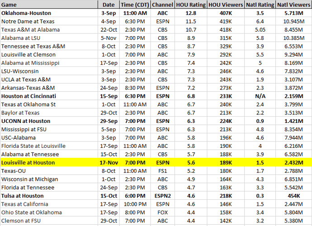The image size is (312, 226).
Task: Click the '8:30 PM' time cell
Action: click(x=135, y=88)
